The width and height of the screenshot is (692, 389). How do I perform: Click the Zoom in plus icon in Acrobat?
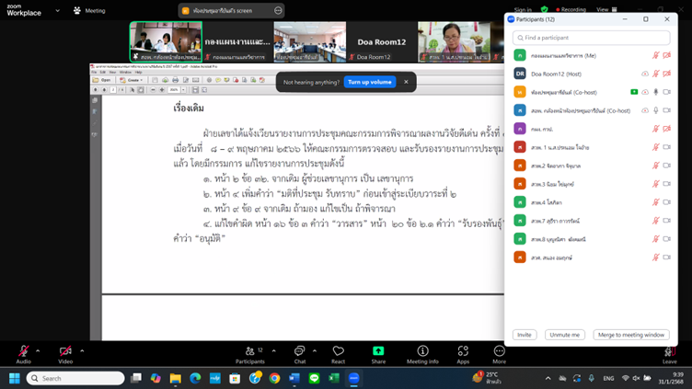162,89
